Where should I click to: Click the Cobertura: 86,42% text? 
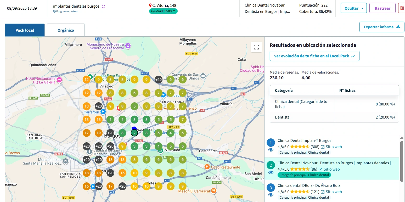pyautogui.click(x=316, y=12)
